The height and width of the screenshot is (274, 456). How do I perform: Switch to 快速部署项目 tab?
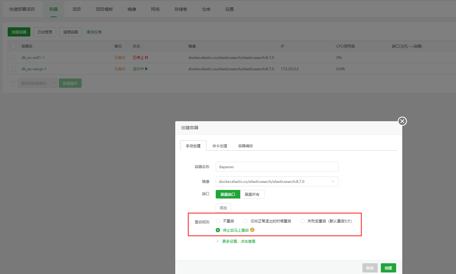[x=22, y=9]
